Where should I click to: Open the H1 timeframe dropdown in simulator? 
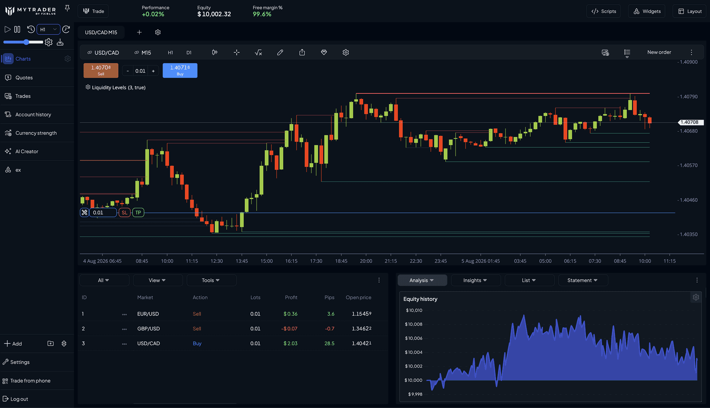point(48,30)
